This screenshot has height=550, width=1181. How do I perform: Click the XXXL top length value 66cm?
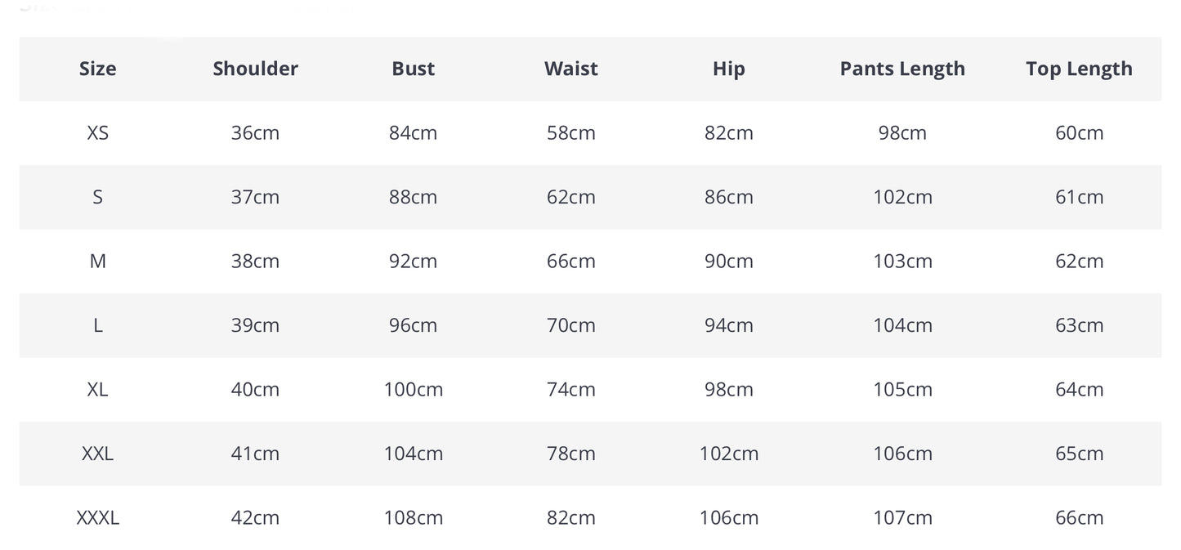tap(1079, 517)
